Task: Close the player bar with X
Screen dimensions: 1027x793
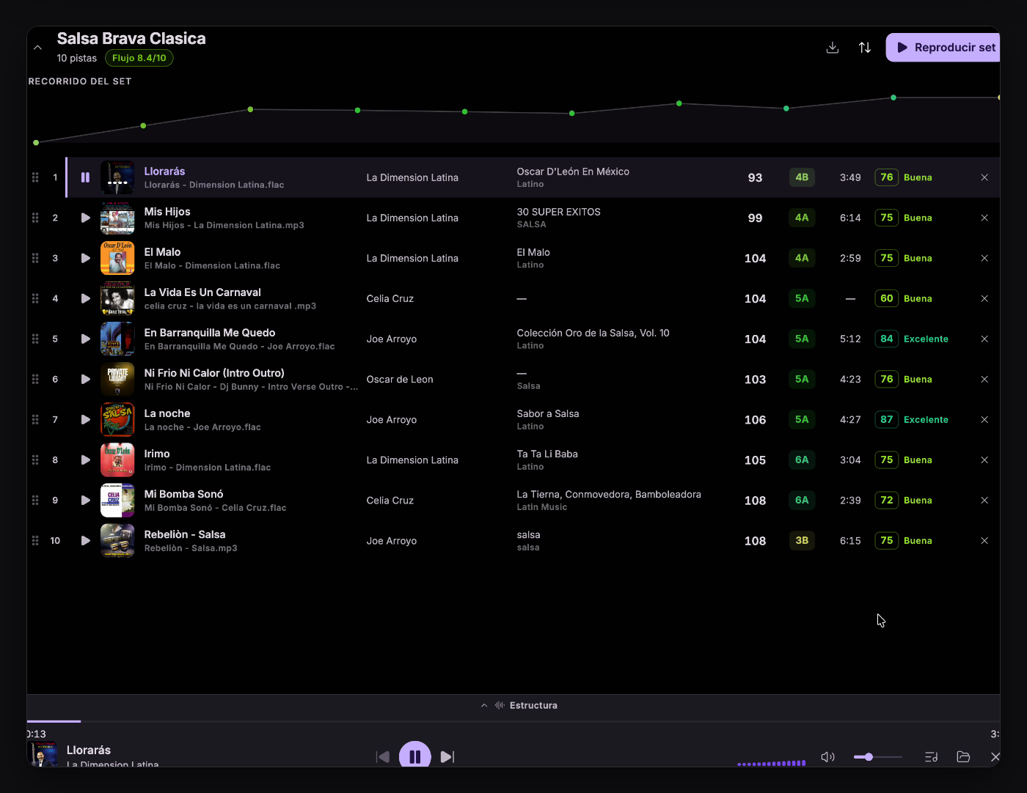Action: 995,757
